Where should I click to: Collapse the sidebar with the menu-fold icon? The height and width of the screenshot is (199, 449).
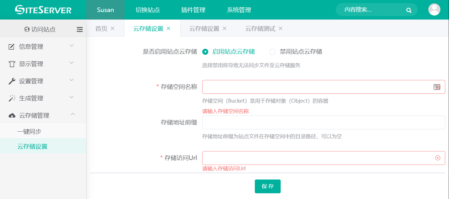tap(80, 29)
